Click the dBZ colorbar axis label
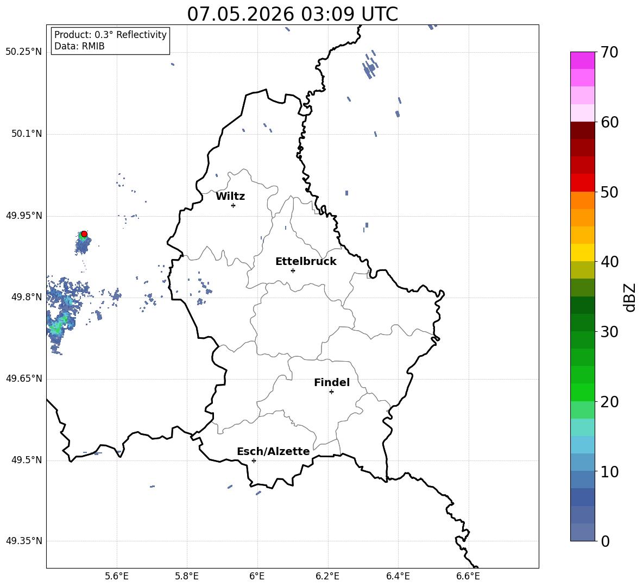The height and width of the screenshot is (587, 643). pyautogui.click(x=630, y=297)
